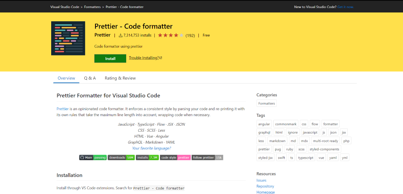Select the json tag

pyautogui.click(x=333, y=133)
